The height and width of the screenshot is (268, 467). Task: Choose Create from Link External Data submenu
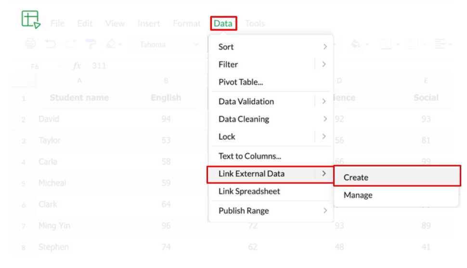tap(356, 177)
